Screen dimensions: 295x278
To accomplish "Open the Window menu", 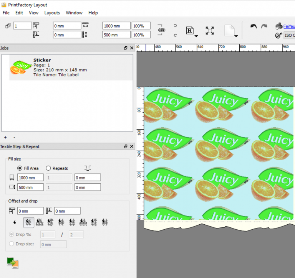I will [x=74, y=13].
